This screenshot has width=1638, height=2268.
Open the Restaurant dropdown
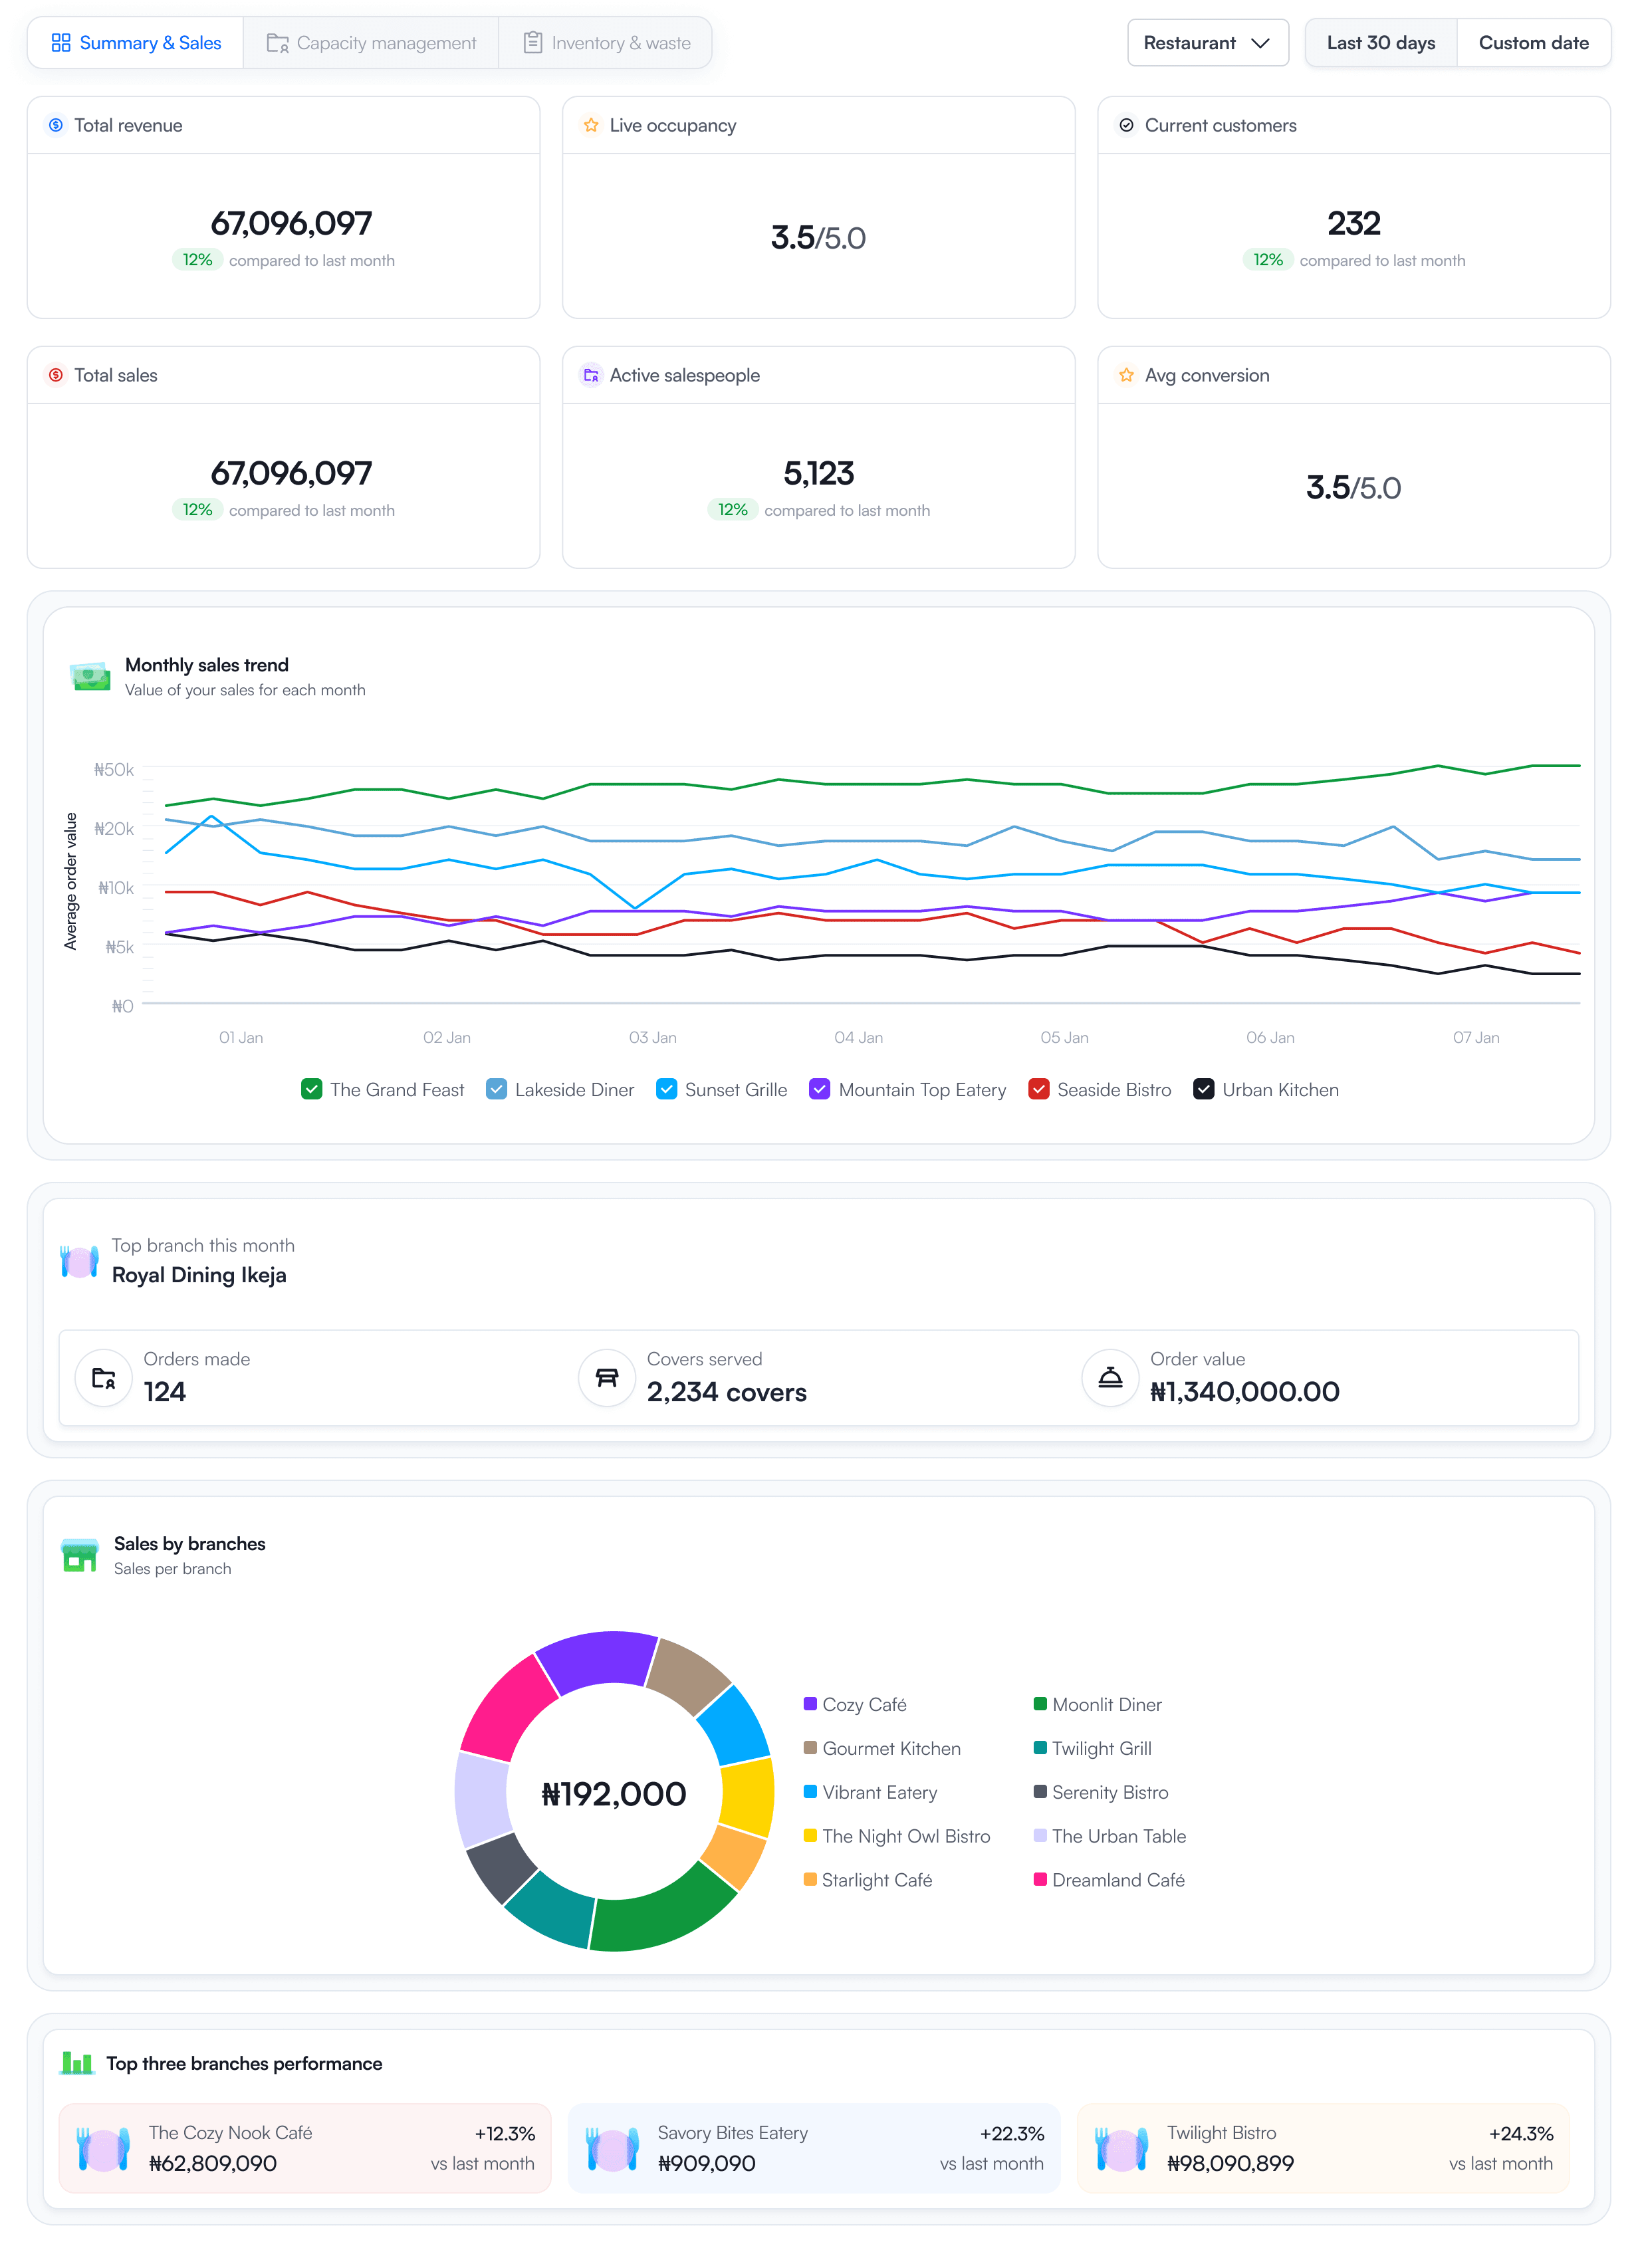(1207, 43)
